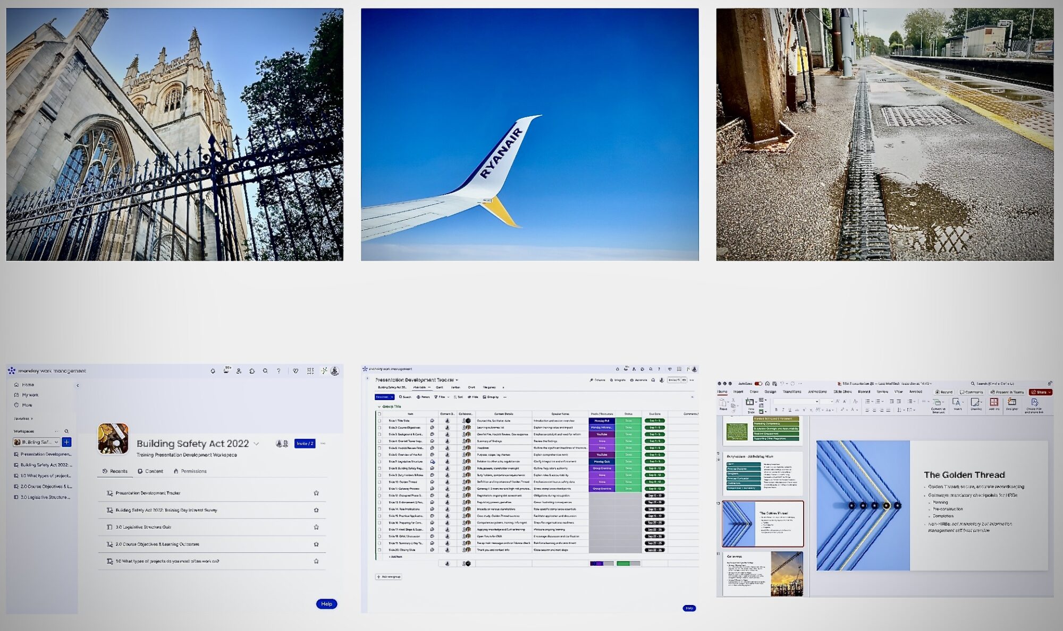Click Group by in tracker toolbar

coord(491,397)
